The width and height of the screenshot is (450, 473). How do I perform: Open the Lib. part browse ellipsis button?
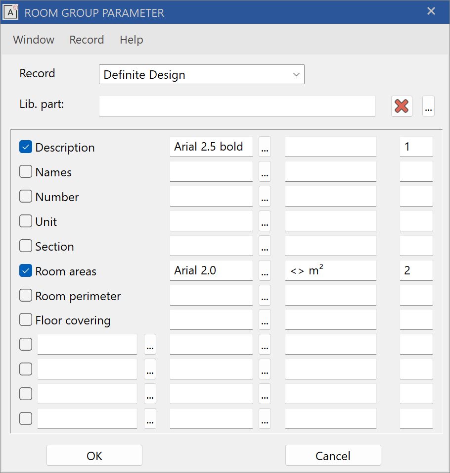tap(428, 106)
